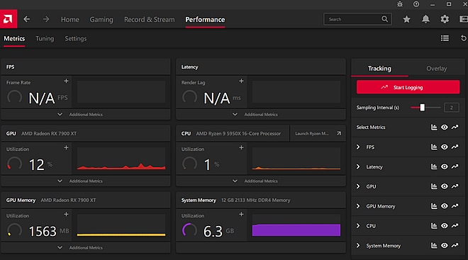Screen dimensions: 468x260
Task: Expand the GPU metrics group
Action: 358,186
